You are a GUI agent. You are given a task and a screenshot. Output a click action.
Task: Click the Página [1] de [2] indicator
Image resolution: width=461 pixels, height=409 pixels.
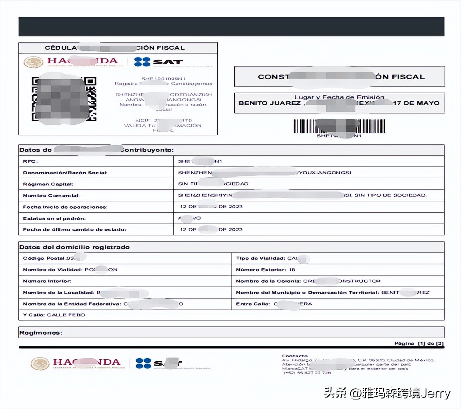click(418, 343)
